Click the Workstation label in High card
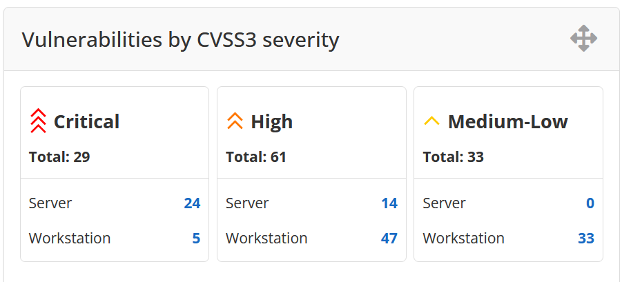The image size is (622, 282). (x=266, y=239)
